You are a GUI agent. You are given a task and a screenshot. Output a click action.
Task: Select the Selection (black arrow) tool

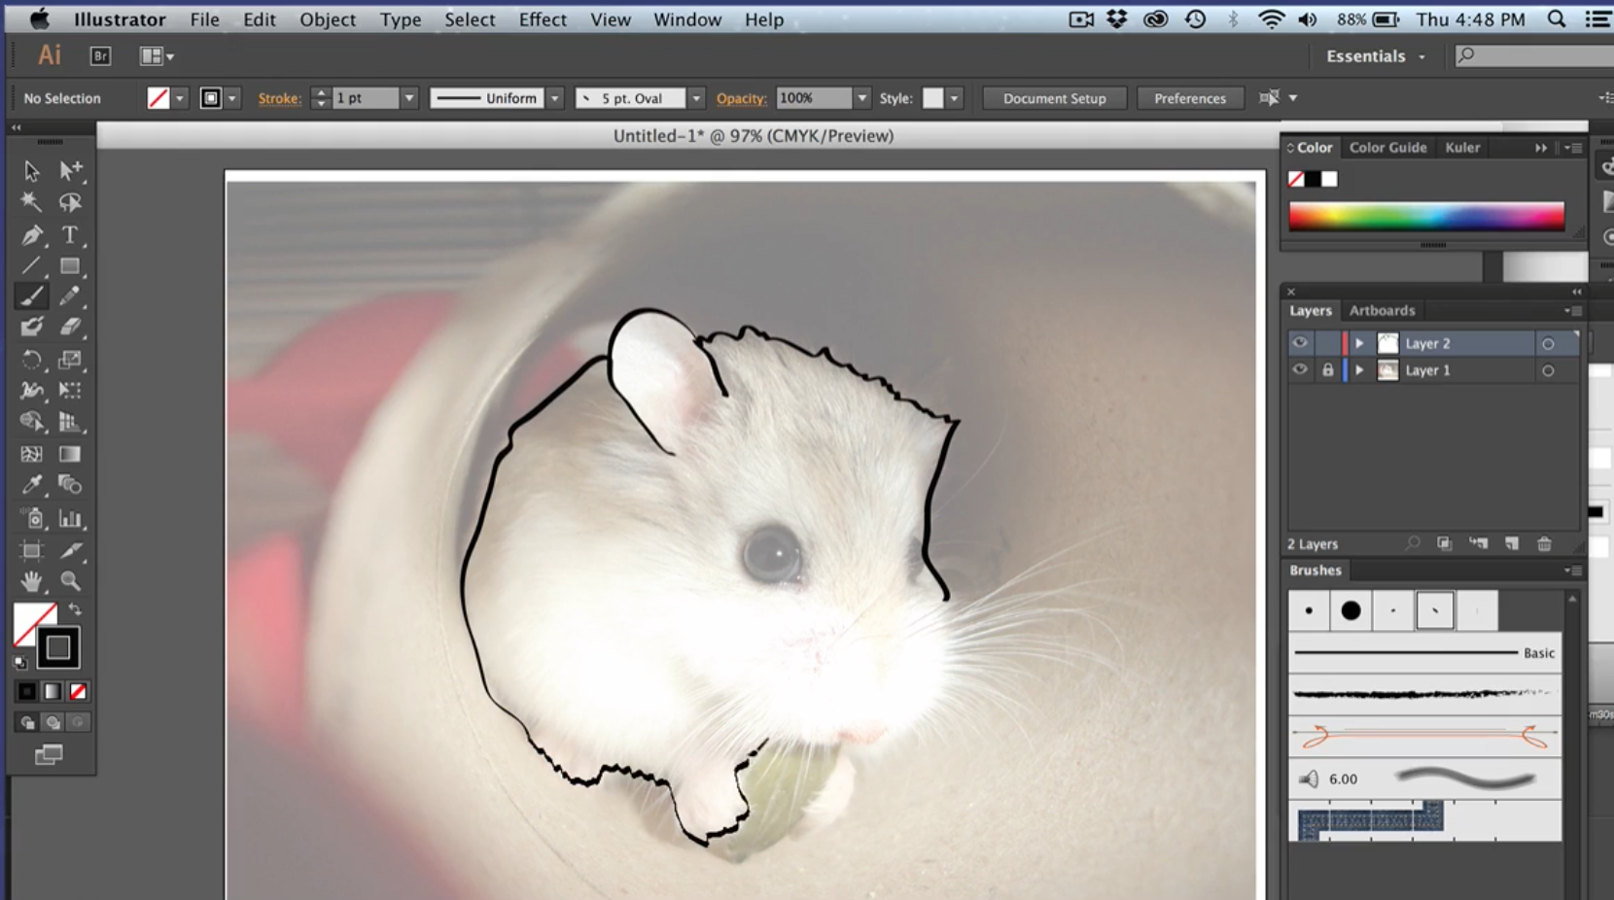click(x=31, y=171)
